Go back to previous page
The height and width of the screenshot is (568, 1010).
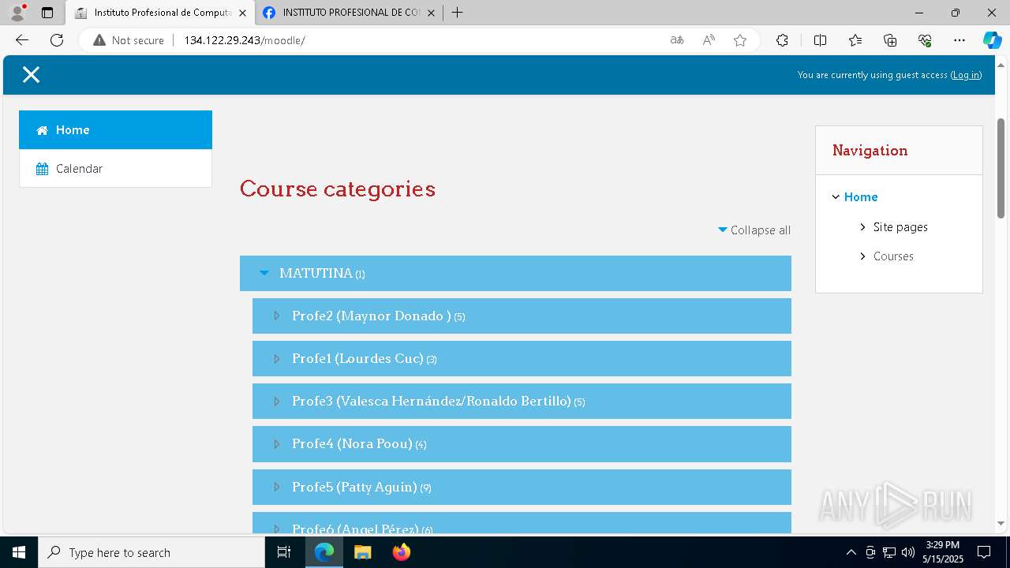click(22, 40)
